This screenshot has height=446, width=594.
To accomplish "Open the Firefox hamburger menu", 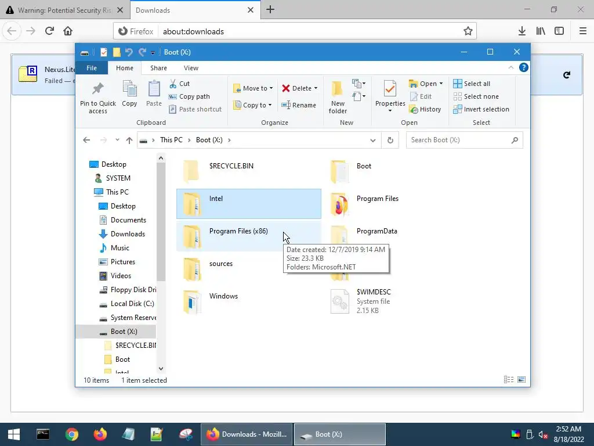I will 583,31.
